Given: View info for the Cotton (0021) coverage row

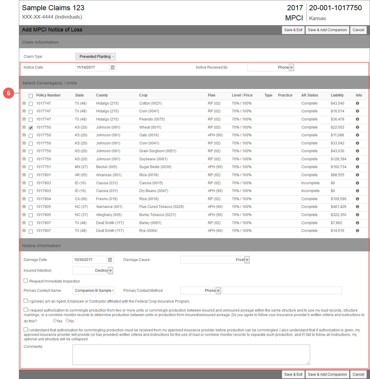Looking at the screenshot, I should 357,103.
